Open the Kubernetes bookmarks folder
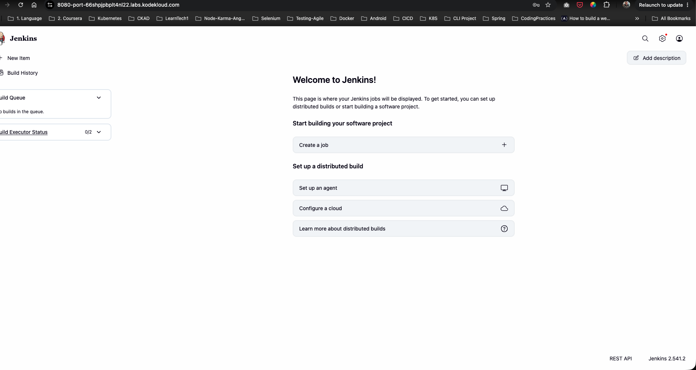This screenshot has height=370, width=696. point(105,18)
